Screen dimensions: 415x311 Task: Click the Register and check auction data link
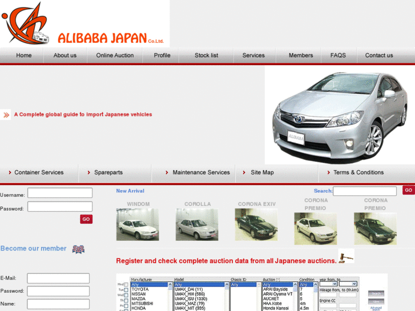pos(226,261)
